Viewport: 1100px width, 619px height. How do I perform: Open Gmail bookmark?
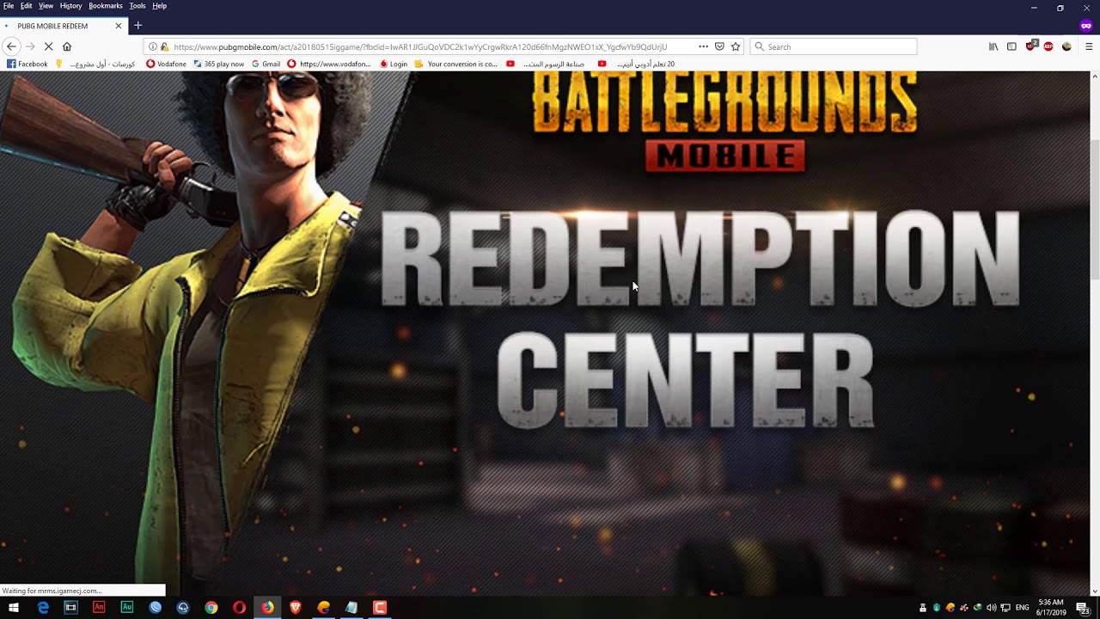(266, 64)
